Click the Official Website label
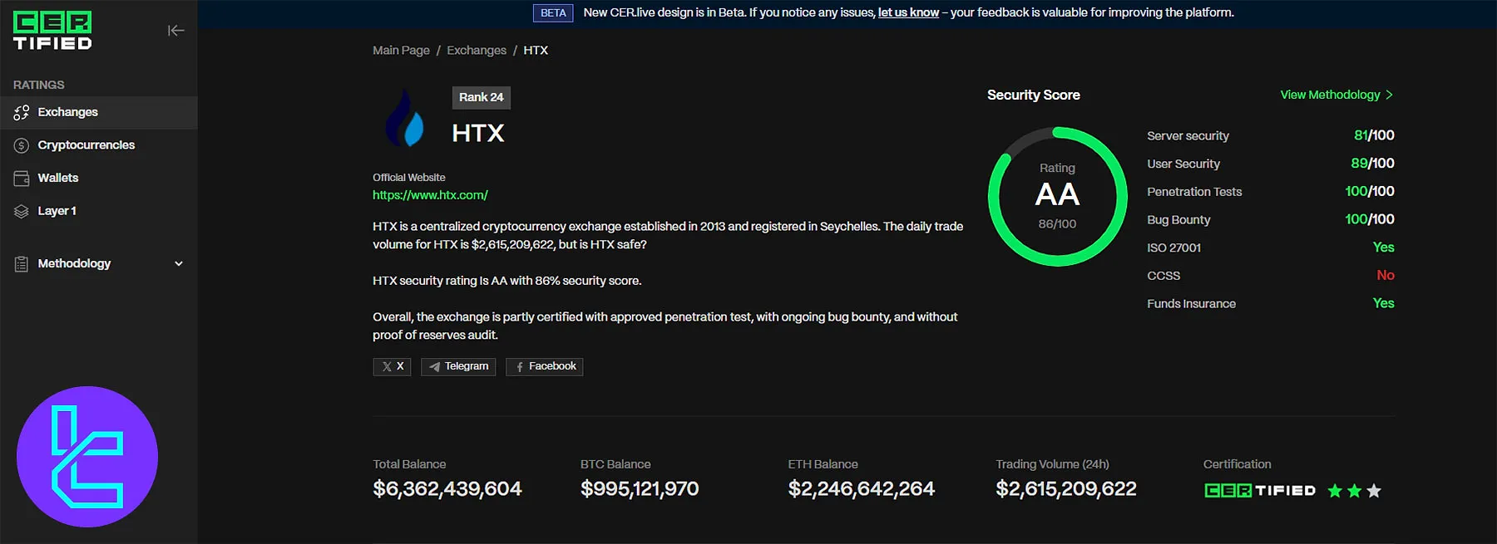 click(409, 178)
